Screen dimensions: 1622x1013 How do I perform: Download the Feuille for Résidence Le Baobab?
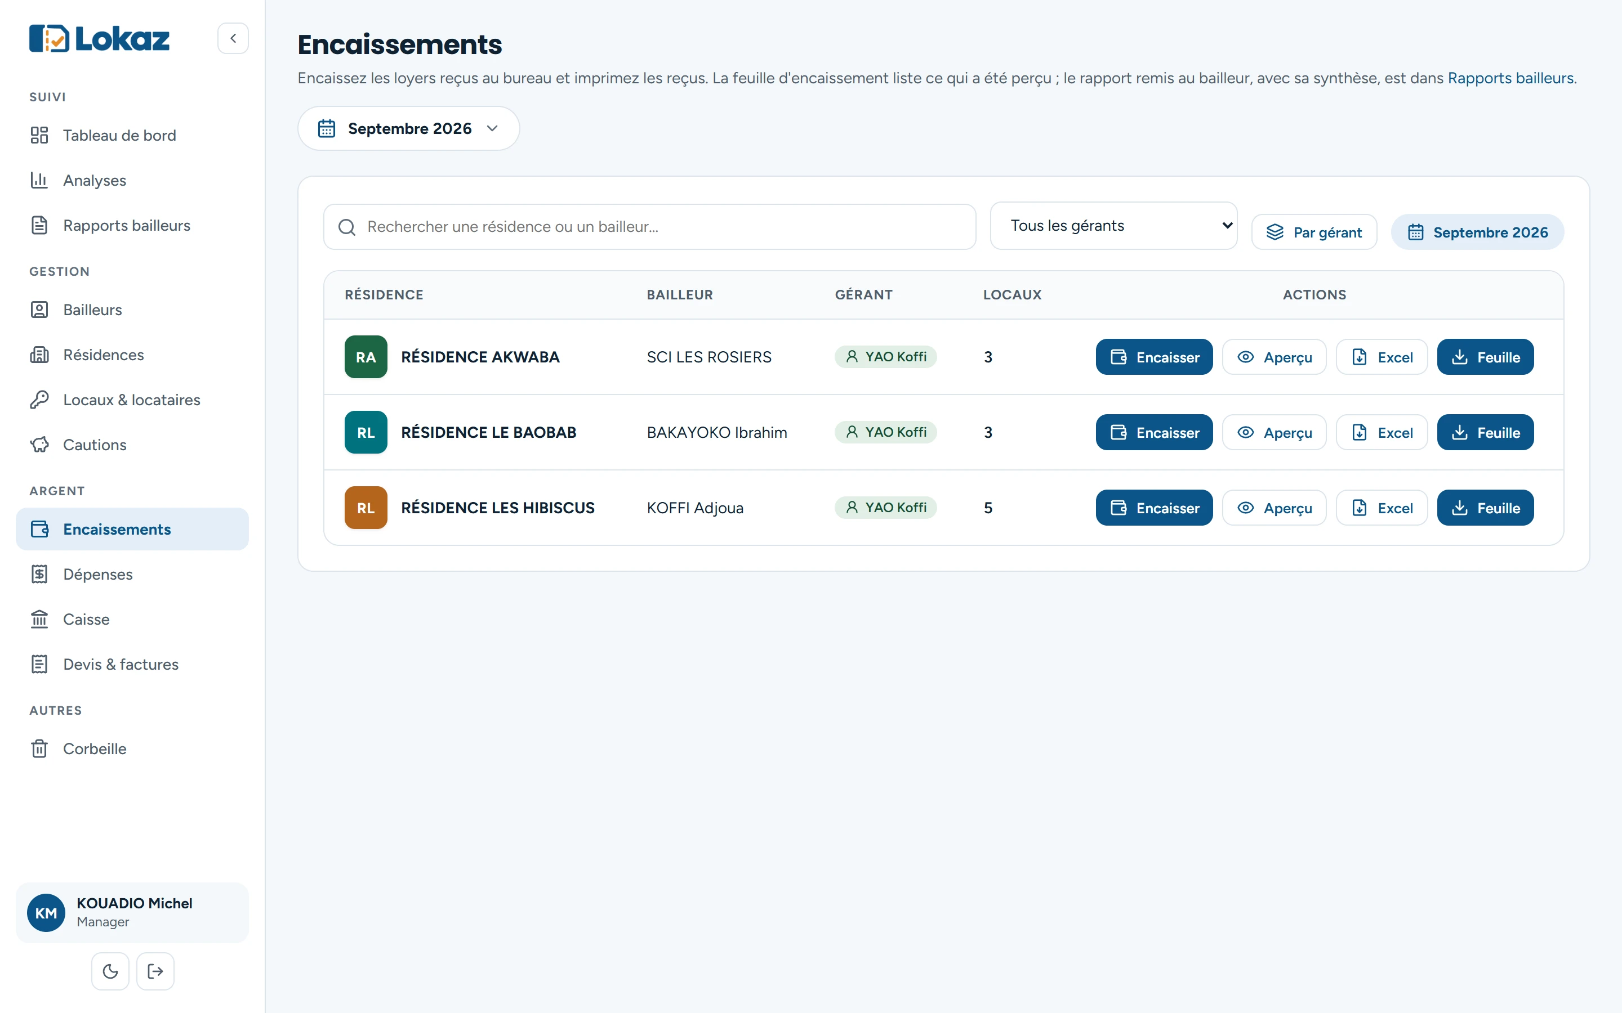(x=1485, y=432)
